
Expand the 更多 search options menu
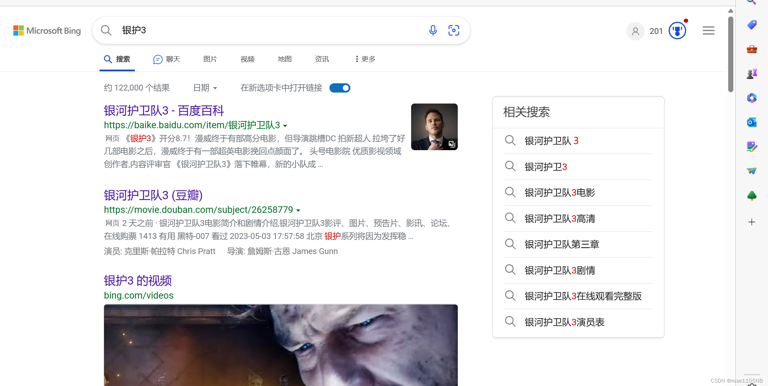point(364,59)
